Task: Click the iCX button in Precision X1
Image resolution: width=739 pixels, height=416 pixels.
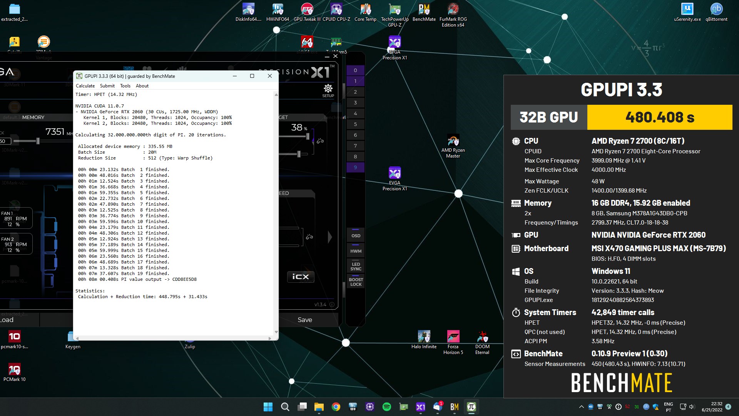Action: click(x=301, y=277)
